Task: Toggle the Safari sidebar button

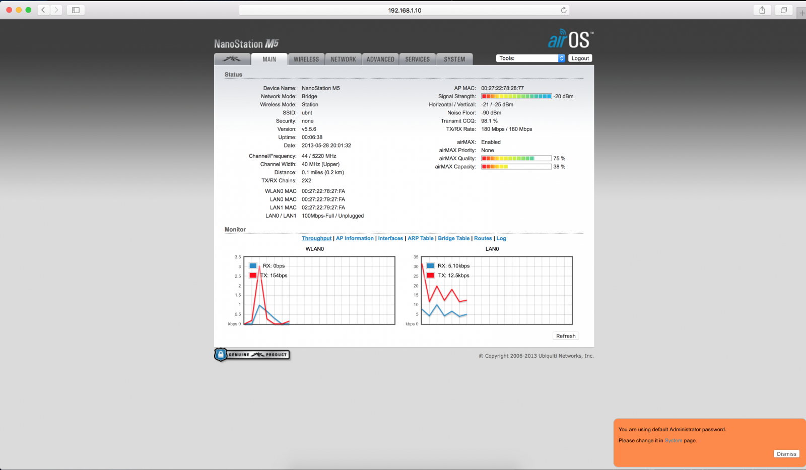Action: click(76, 10)
